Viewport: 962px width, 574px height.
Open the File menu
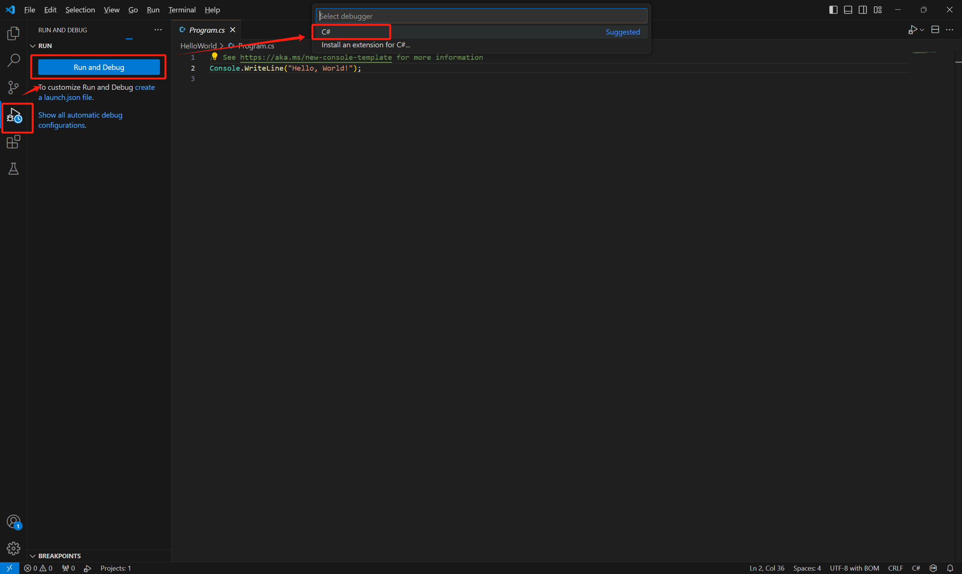29,10
